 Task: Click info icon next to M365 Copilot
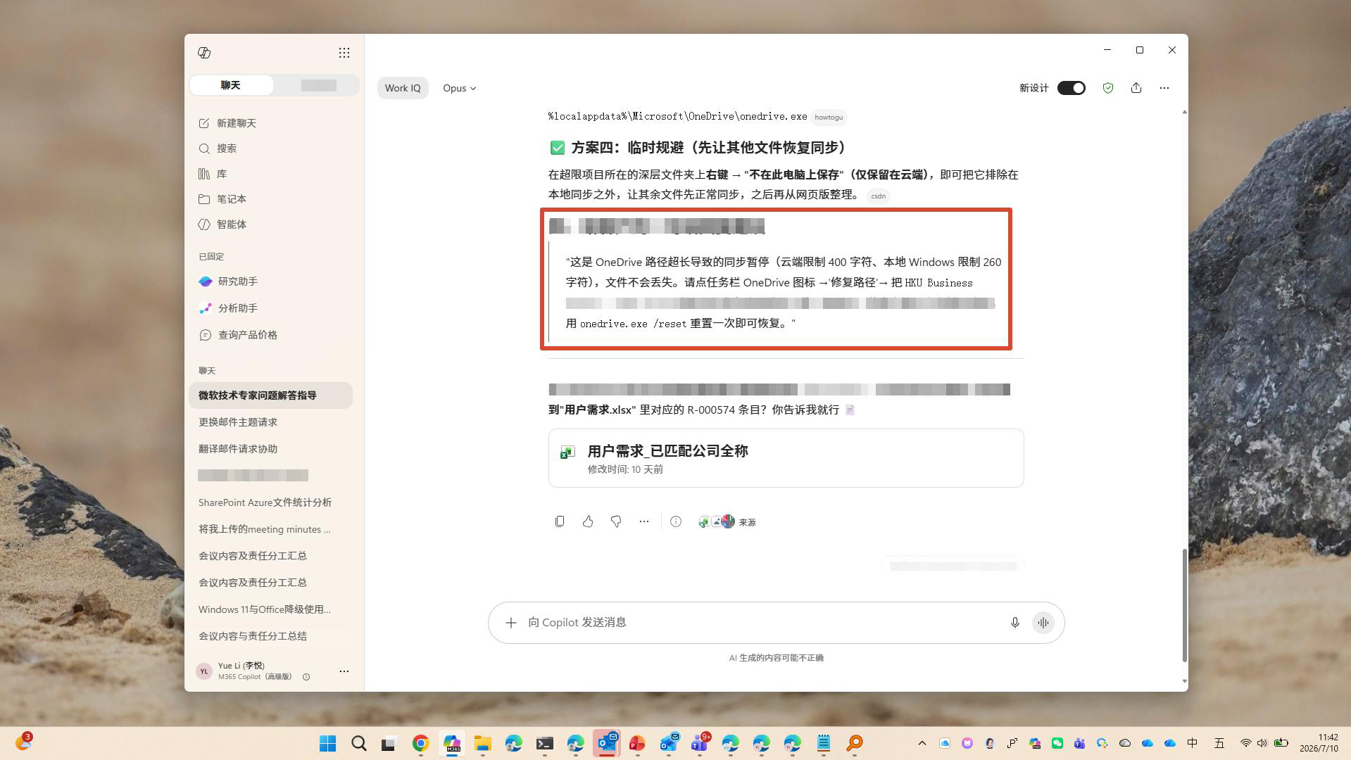306,677
